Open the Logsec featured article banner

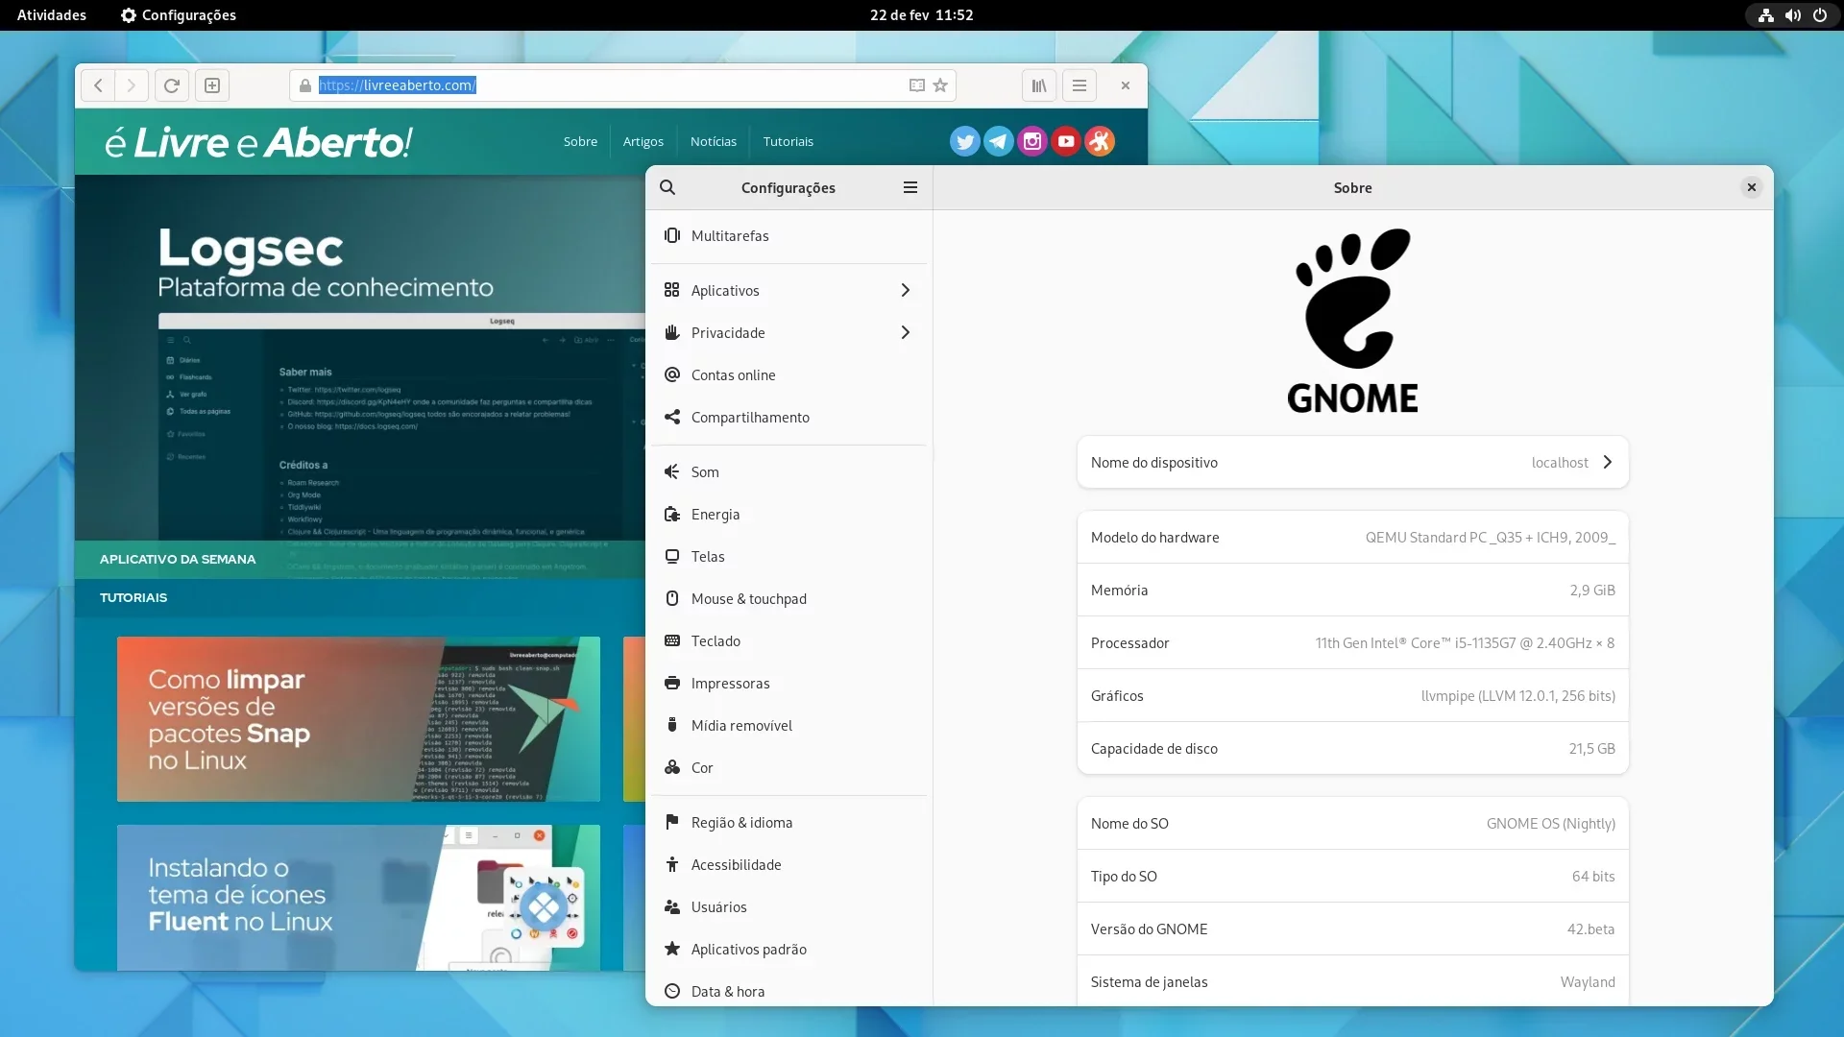[360, 376]
